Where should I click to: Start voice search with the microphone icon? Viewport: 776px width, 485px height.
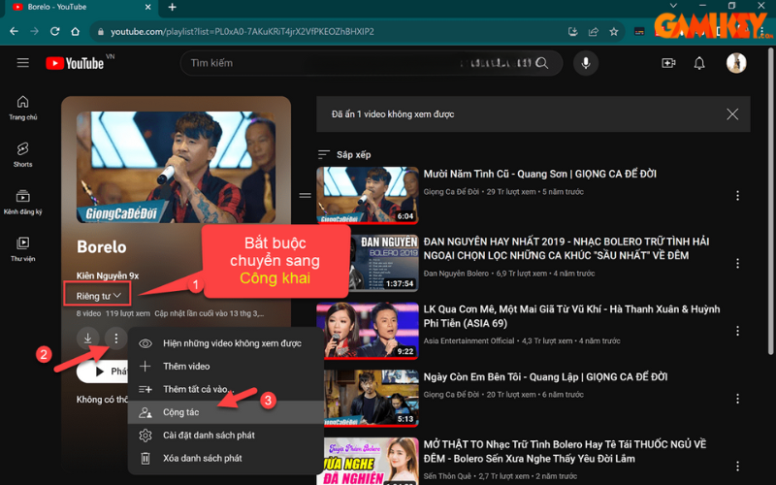click(x=586, y=63)
